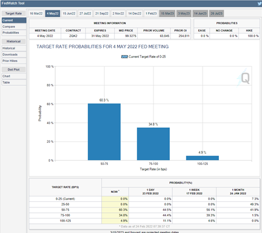Select the 2 Nov22 meeting tab
Viewport: 262px width, 233px height.
point(118,13)
